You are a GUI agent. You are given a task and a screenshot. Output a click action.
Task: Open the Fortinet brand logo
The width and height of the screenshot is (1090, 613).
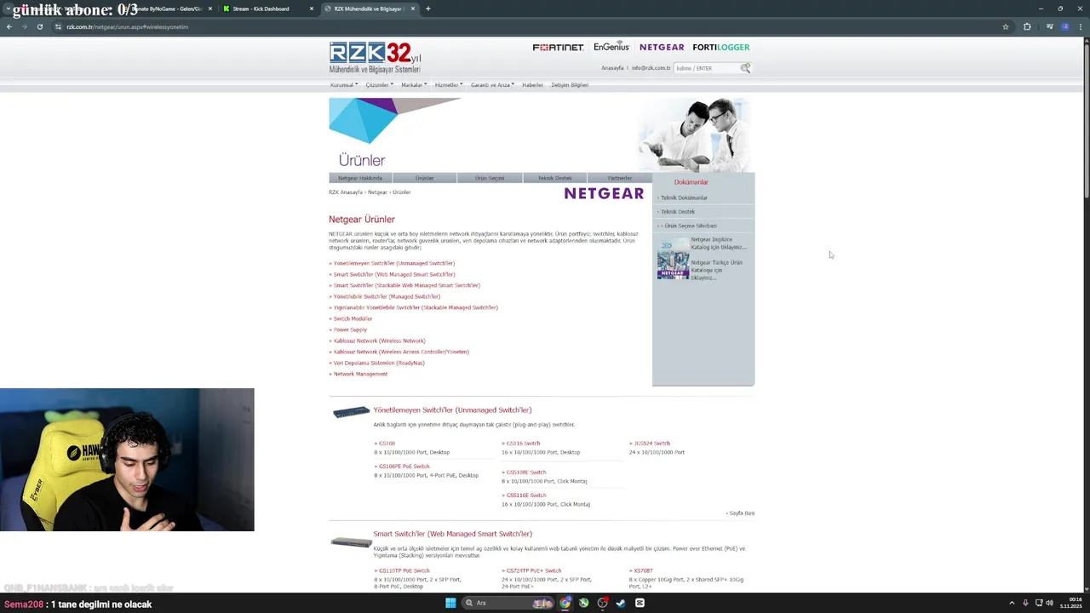coord(558,48)
